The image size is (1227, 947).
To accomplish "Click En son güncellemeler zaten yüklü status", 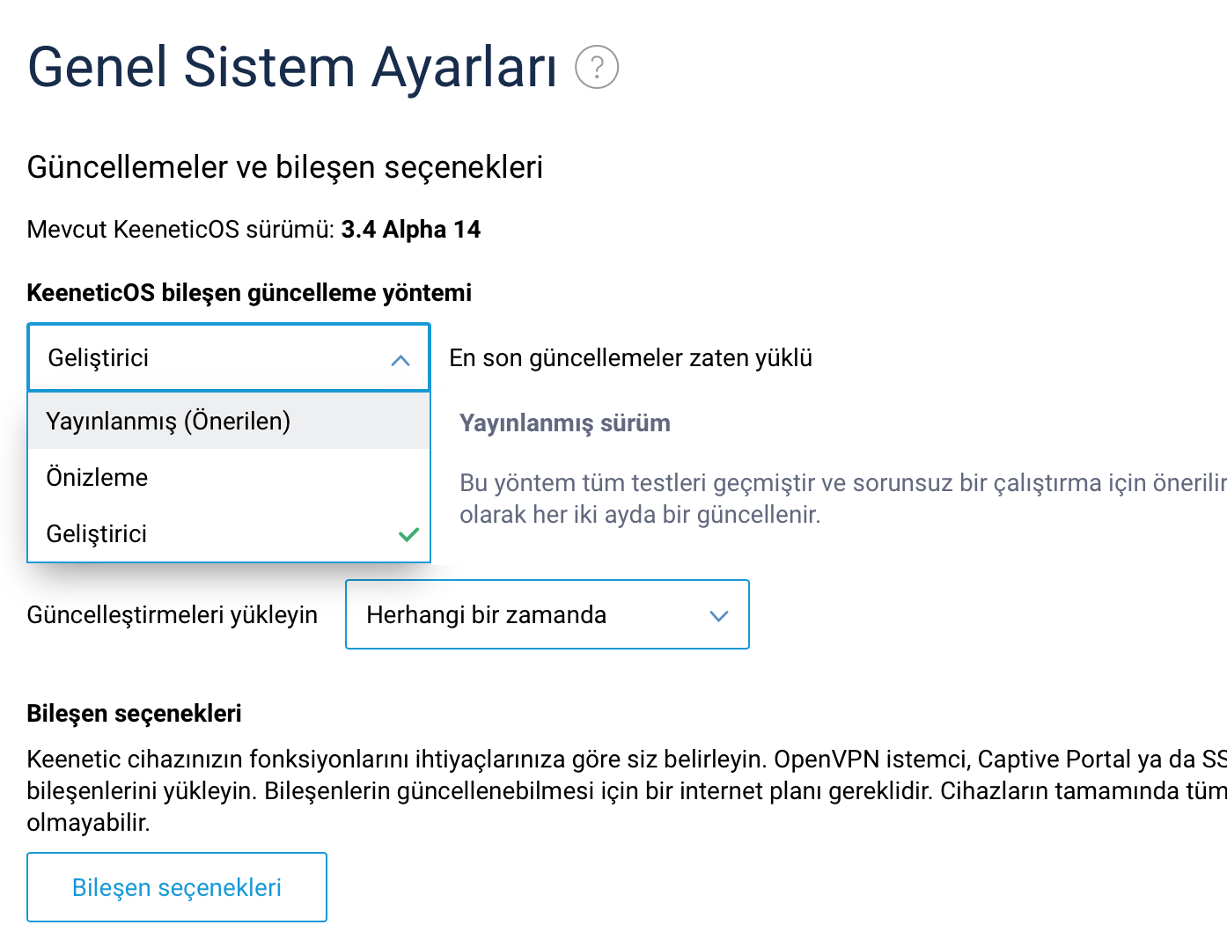I will tap(630, 358).
